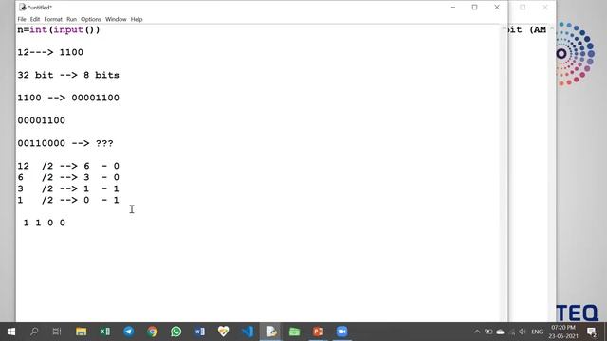Click the ENG language indicator

(x=537, y=332)
